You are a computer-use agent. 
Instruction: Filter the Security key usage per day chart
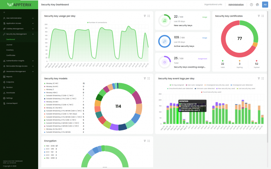145,16
